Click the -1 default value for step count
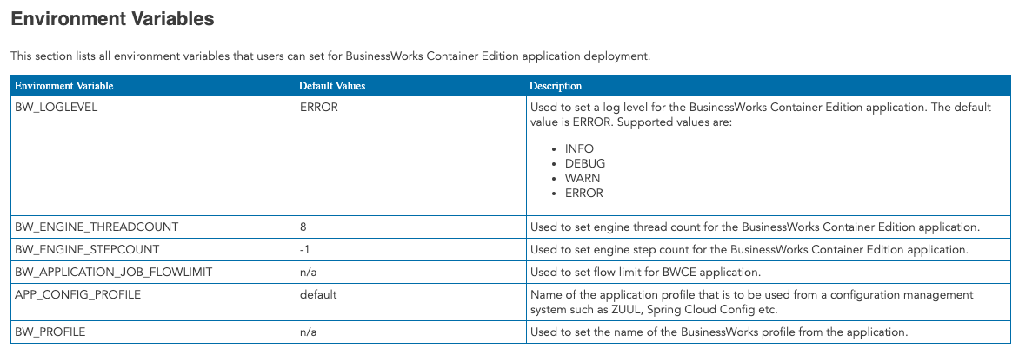 point(304,250)
